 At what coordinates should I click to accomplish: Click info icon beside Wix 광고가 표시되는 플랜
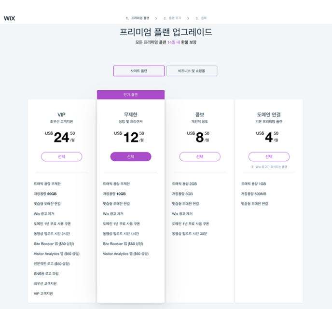pos(252,167)
